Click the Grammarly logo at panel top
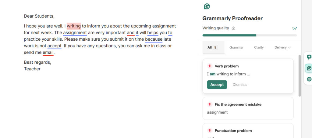The width and height of the screenshot is (312, 138). click(x=207, y=6)
